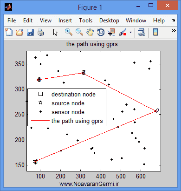The image size is (181, 191).
Task: Turn on the Brush data tool
Action: 123,32
